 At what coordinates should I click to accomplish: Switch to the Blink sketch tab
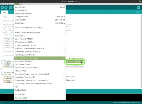(x=4, y=12)
